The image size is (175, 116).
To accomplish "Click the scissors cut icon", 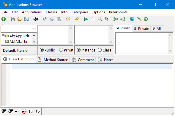I will pos(45,19).
